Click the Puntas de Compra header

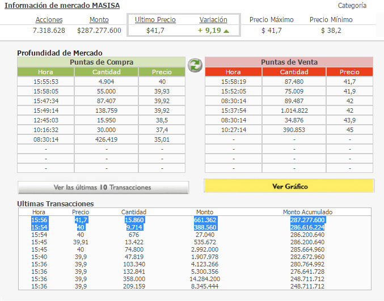(x=102, y=62)
